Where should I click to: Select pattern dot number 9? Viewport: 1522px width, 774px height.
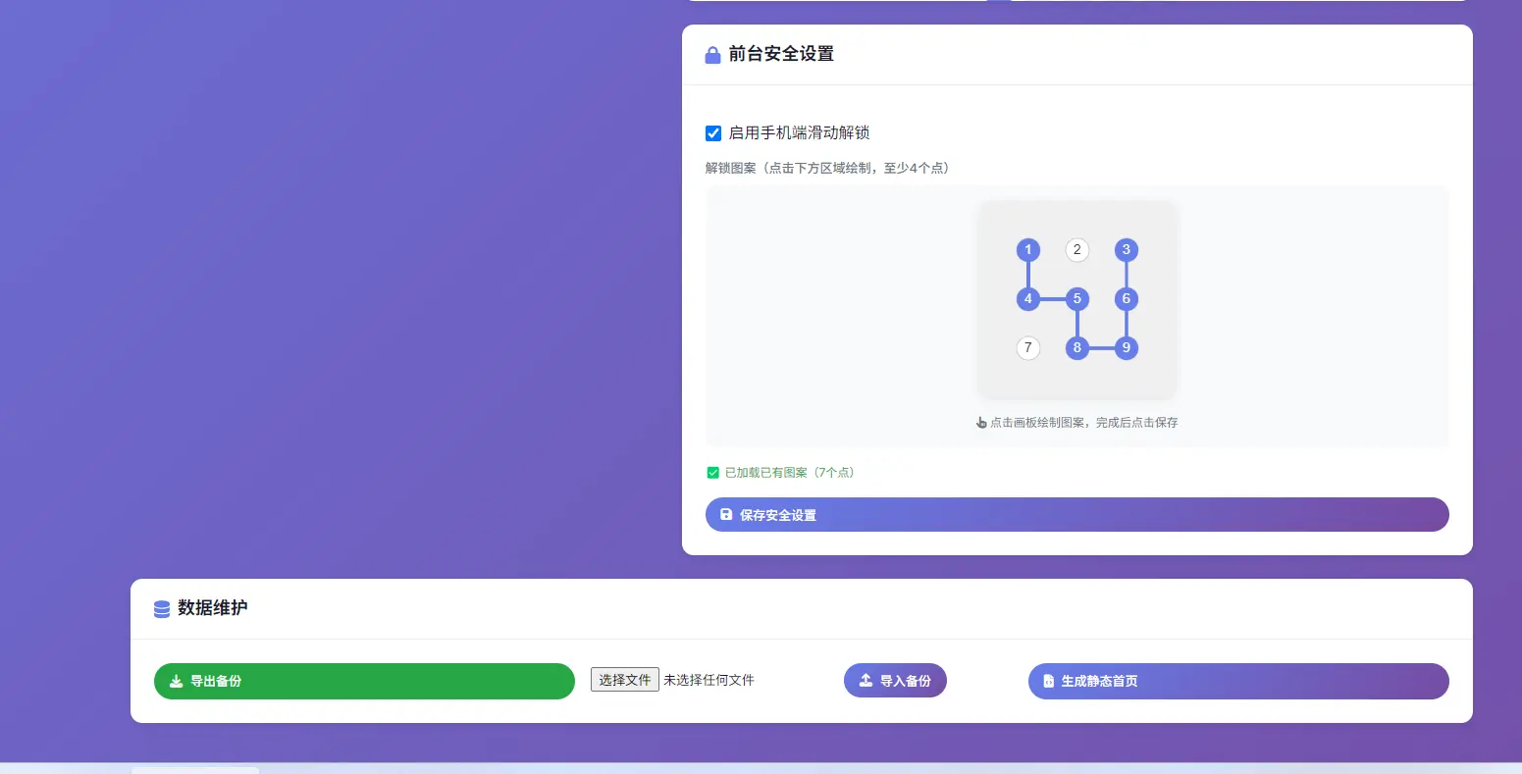point(1127,347)
